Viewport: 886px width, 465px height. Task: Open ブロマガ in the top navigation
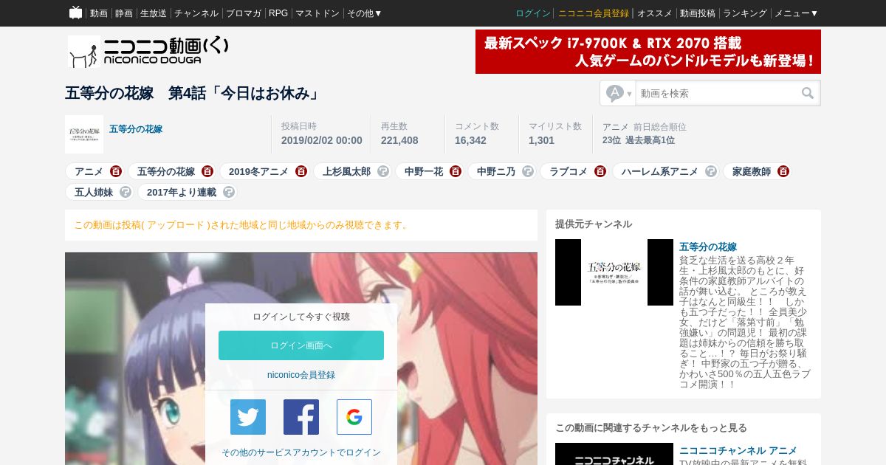pos(244,13)
